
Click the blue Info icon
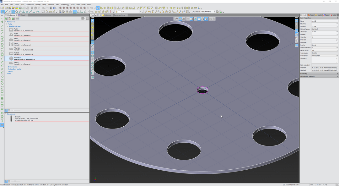click(54, 8)
